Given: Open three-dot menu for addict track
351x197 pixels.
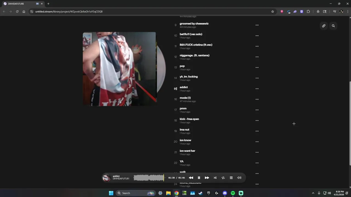Looking at the screenshot, I should (257, 89).
